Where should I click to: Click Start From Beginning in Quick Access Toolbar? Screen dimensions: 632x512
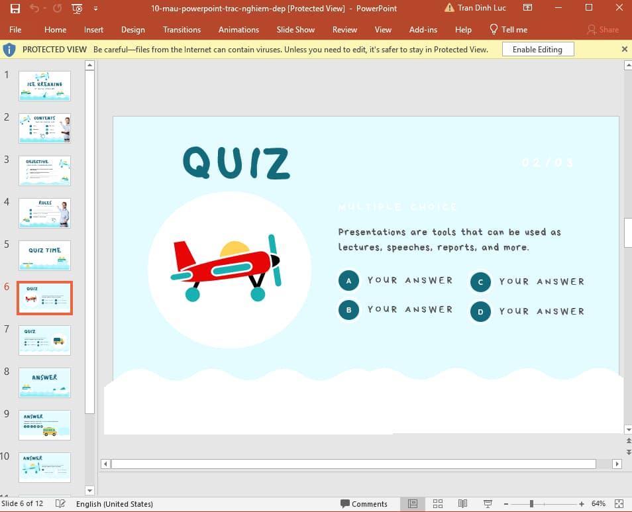tap(77, 9)
